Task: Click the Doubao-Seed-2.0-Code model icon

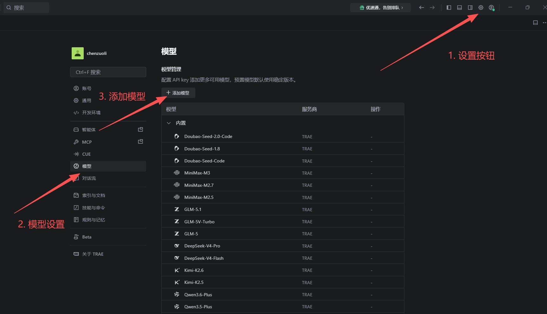Action: point(177,136)
